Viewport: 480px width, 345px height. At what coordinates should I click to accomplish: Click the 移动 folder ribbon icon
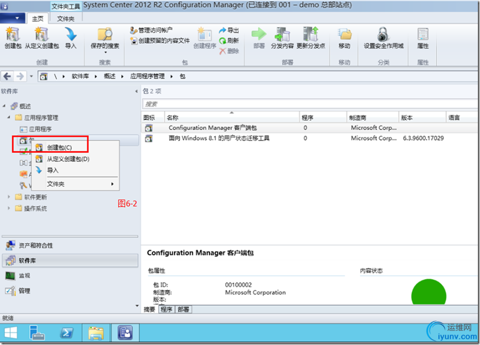tap(344, 34)
